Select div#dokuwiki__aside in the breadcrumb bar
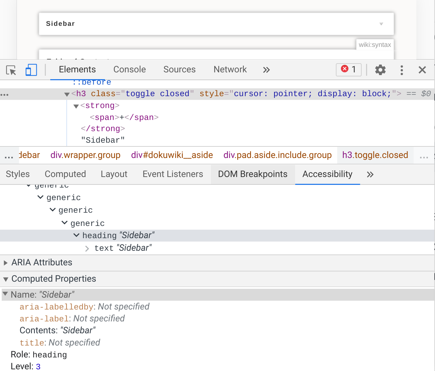 pos(172,155)
